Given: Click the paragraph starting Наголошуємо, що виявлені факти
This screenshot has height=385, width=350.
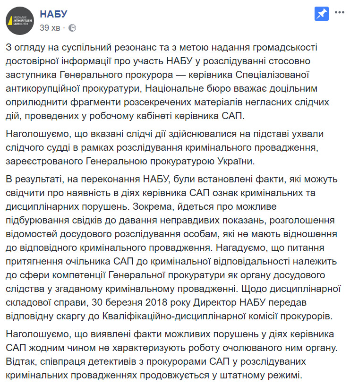Looking at the screenshot, I should [171, 355].
